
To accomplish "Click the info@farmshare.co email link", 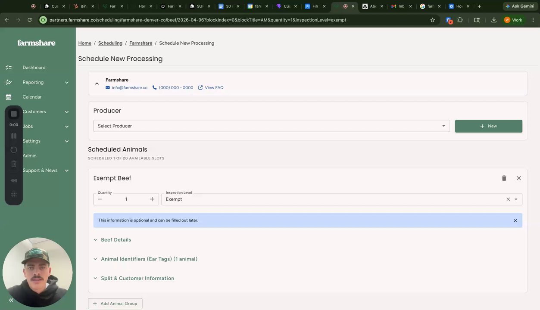I will (130, 87).
